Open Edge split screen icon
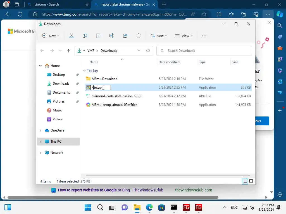The height and width of the screenshot is (214, 286). (x=219, y=14)
